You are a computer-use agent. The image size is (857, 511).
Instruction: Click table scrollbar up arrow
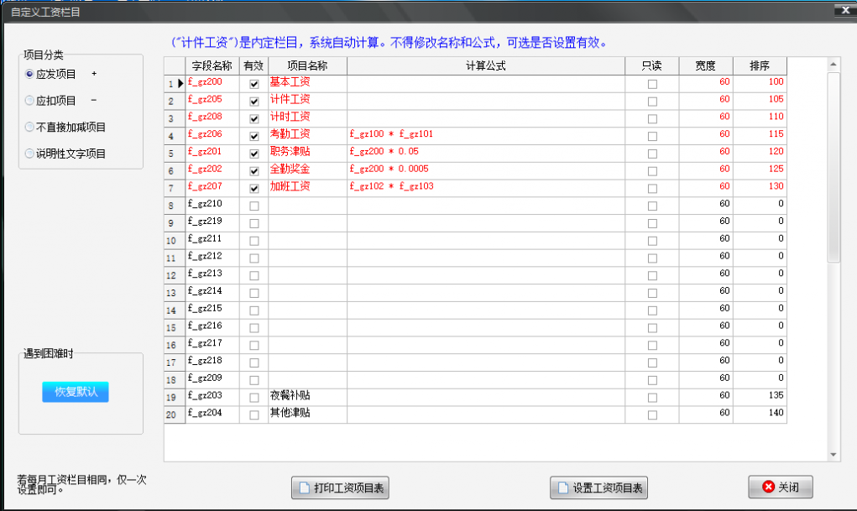click(x=833, y=65)
